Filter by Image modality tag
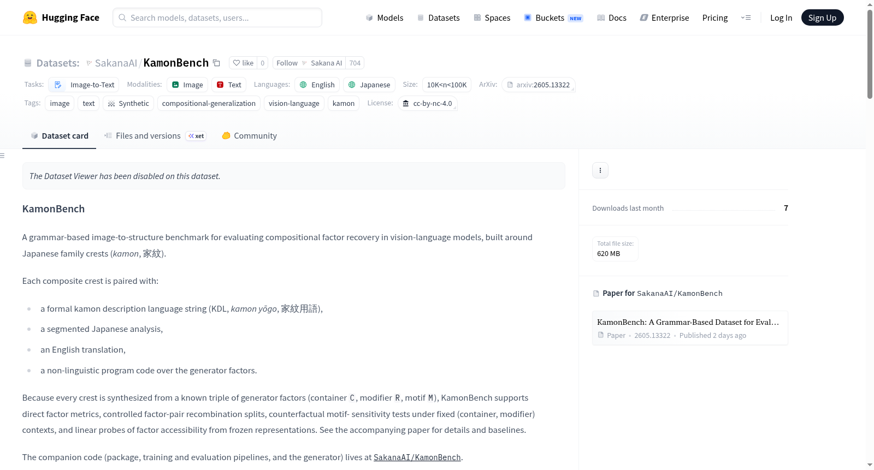This screenshot has height=470, width=874. (187, 85)
